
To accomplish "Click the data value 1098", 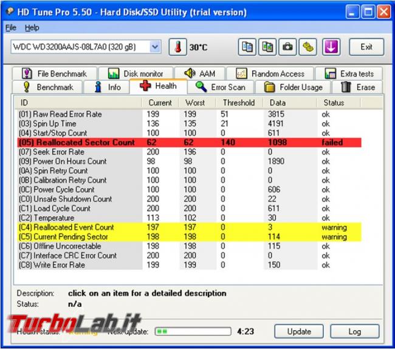I will pos(277,142).
